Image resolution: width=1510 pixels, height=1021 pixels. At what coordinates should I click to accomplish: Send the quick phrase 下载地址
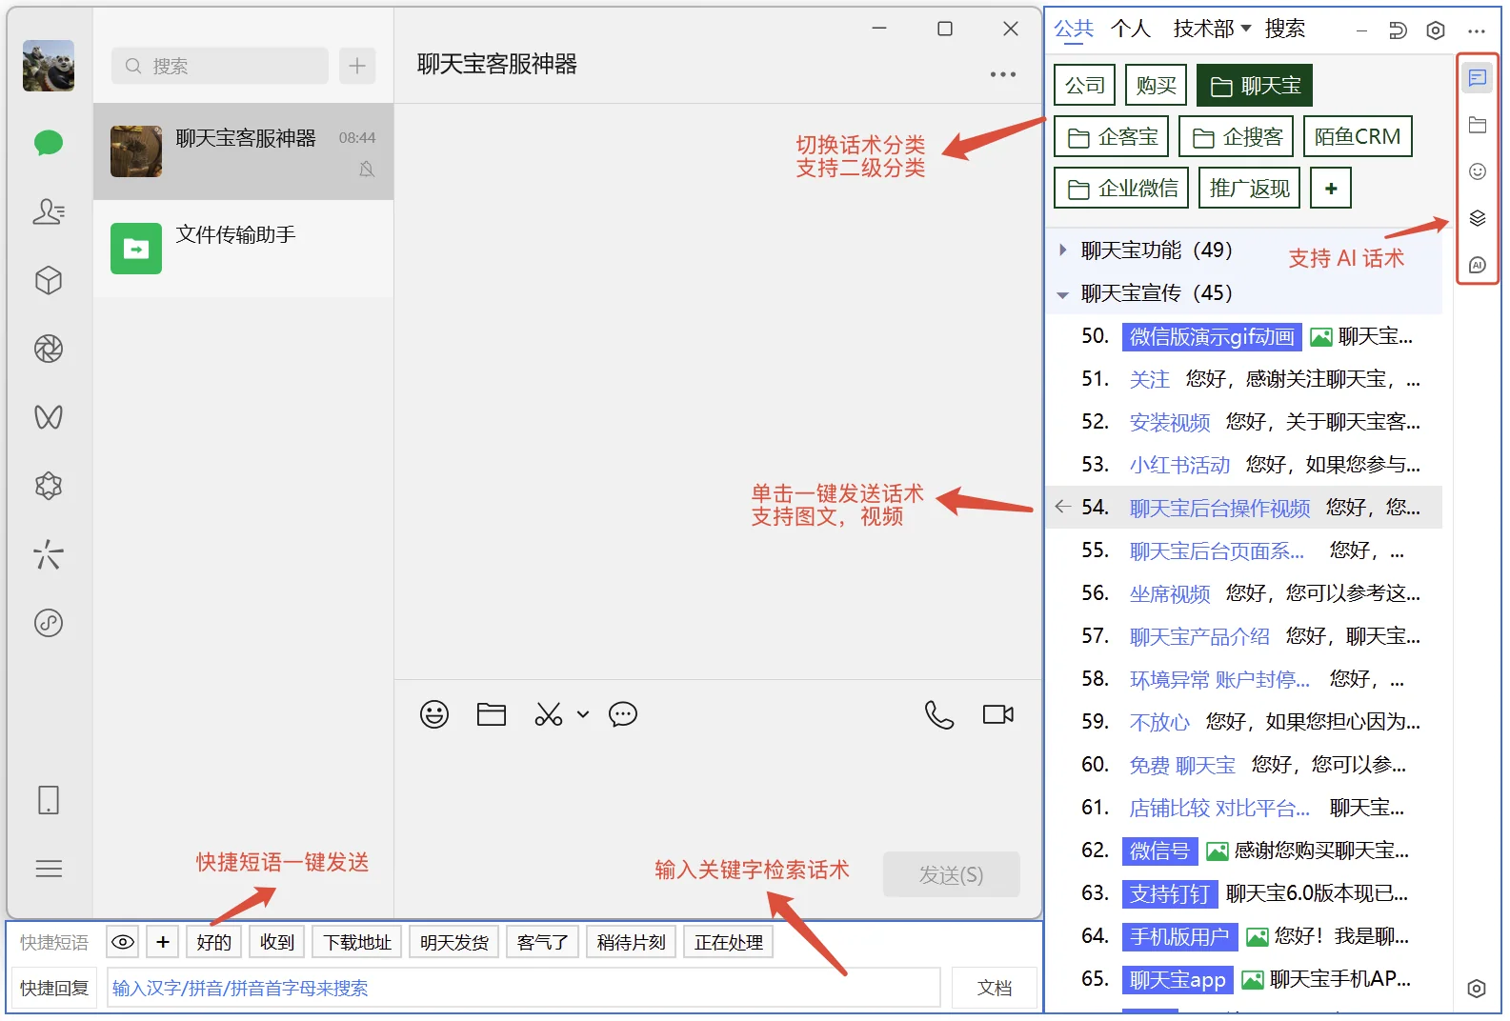tap(357, 942)
